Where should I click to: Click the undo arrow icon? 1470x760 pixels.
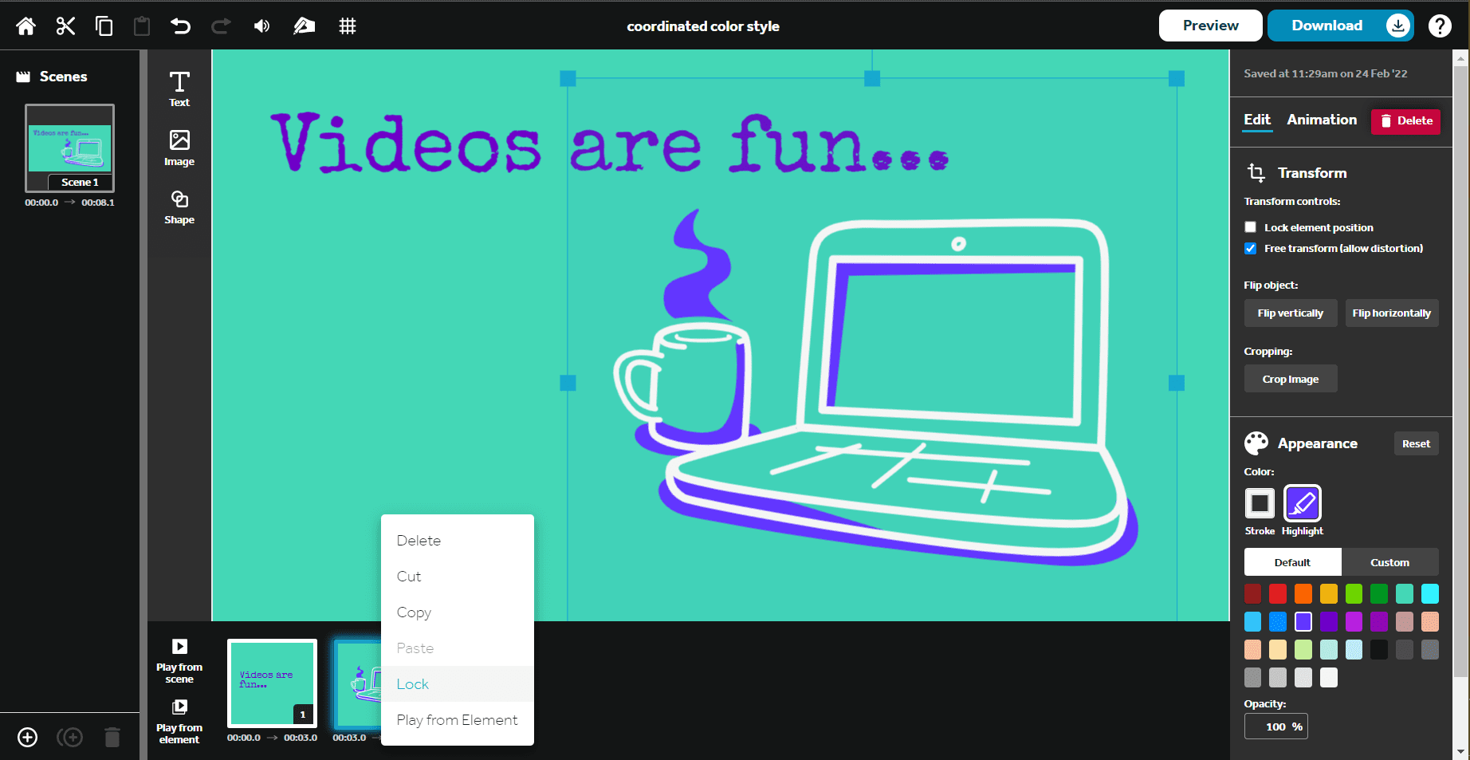coord(181,26)
